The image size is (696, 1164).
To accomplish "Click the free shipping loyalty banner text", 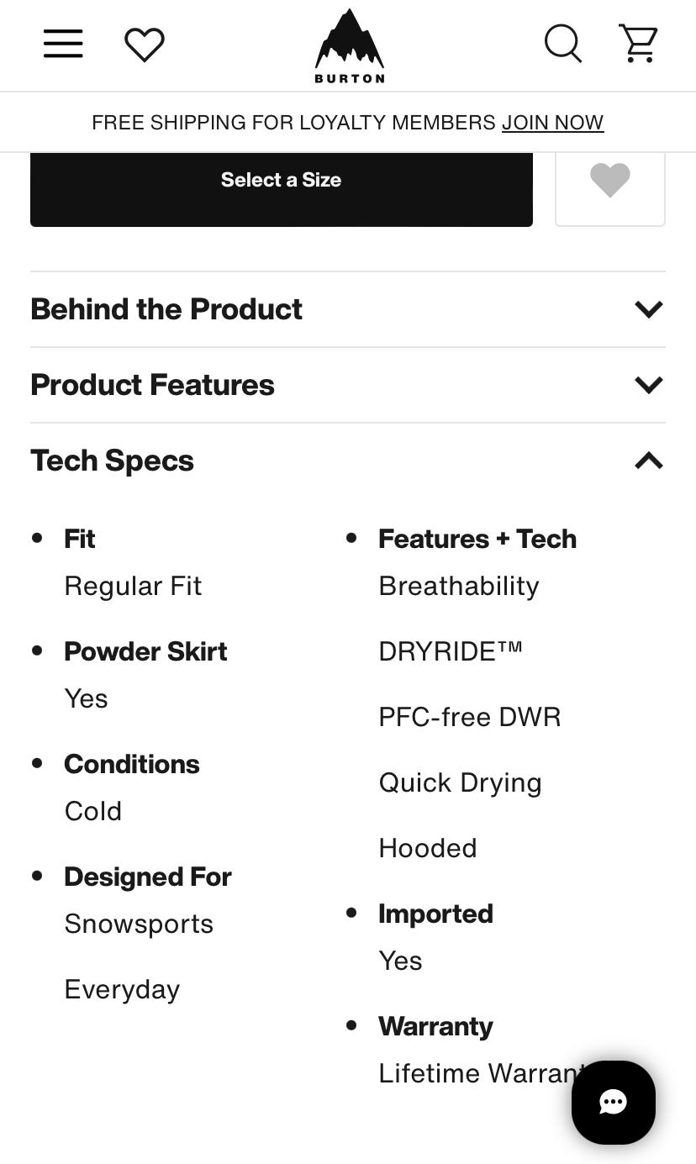I will [293, 123].
